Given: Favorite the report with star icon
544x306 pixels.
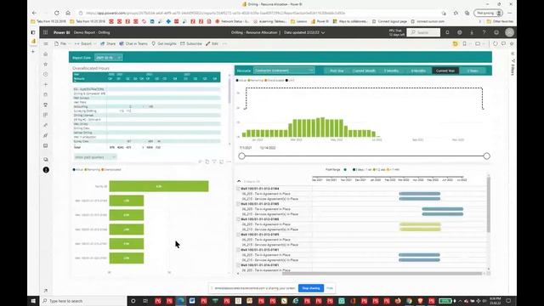Looking at the screenshot, I should pyautogui.click(x=512, y=43).
